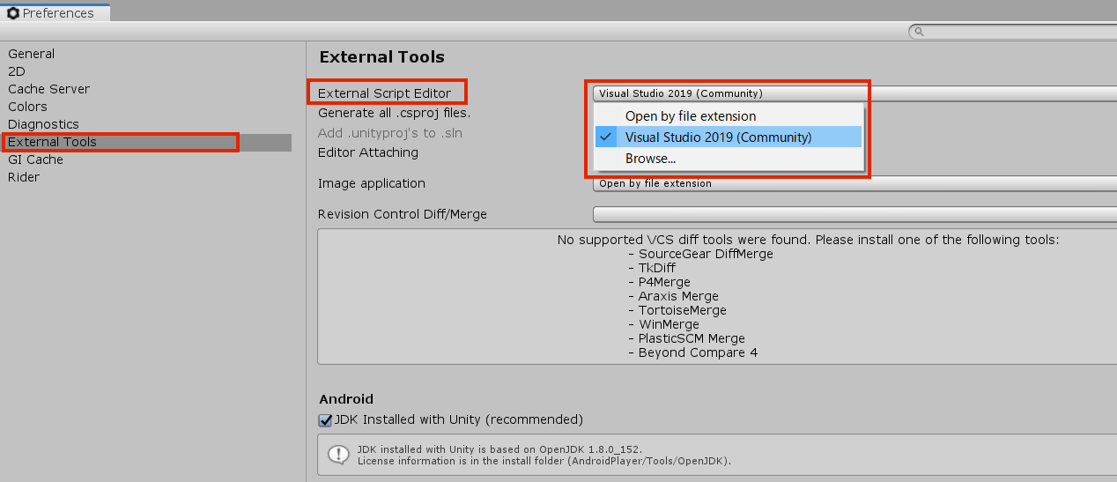Viewport: 1117px width, 482px height.
Task: Go to Colors preferences
Action: pyautogui.click(x=27, y=107)
